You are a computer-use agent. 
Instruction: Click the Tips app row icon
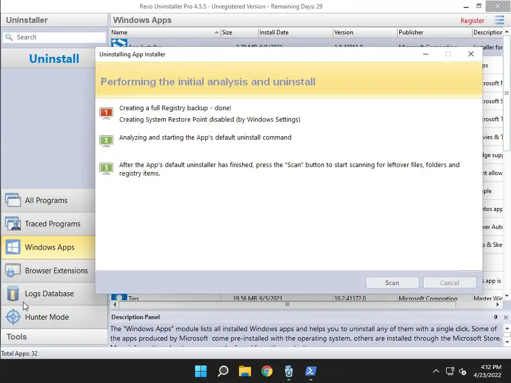119,297
